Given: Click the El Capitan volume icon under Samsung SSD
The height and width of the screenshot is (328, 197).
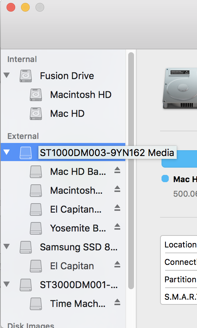Looking at the screenshot, I should [36, 266].
